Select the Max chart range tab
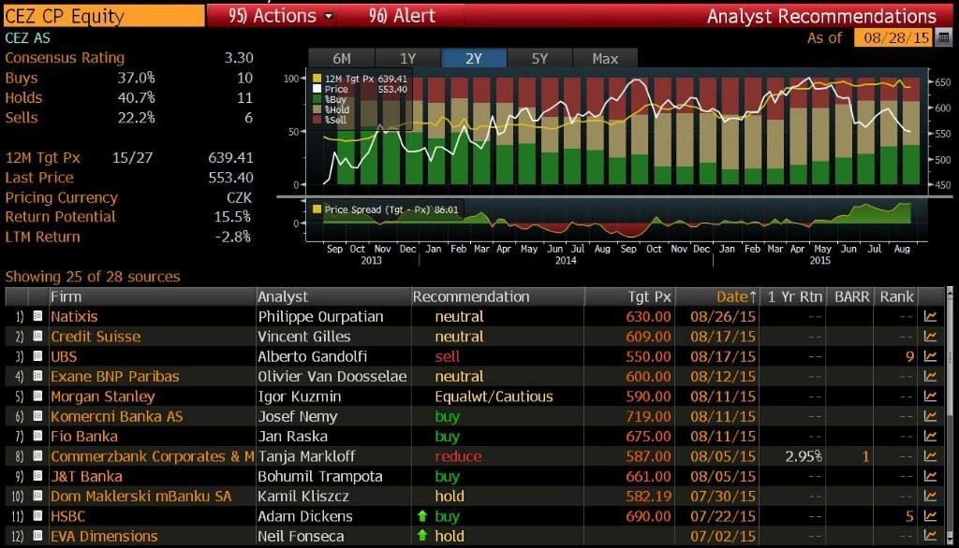This screenshot has height=548, width=959. [x=606, y=59]
